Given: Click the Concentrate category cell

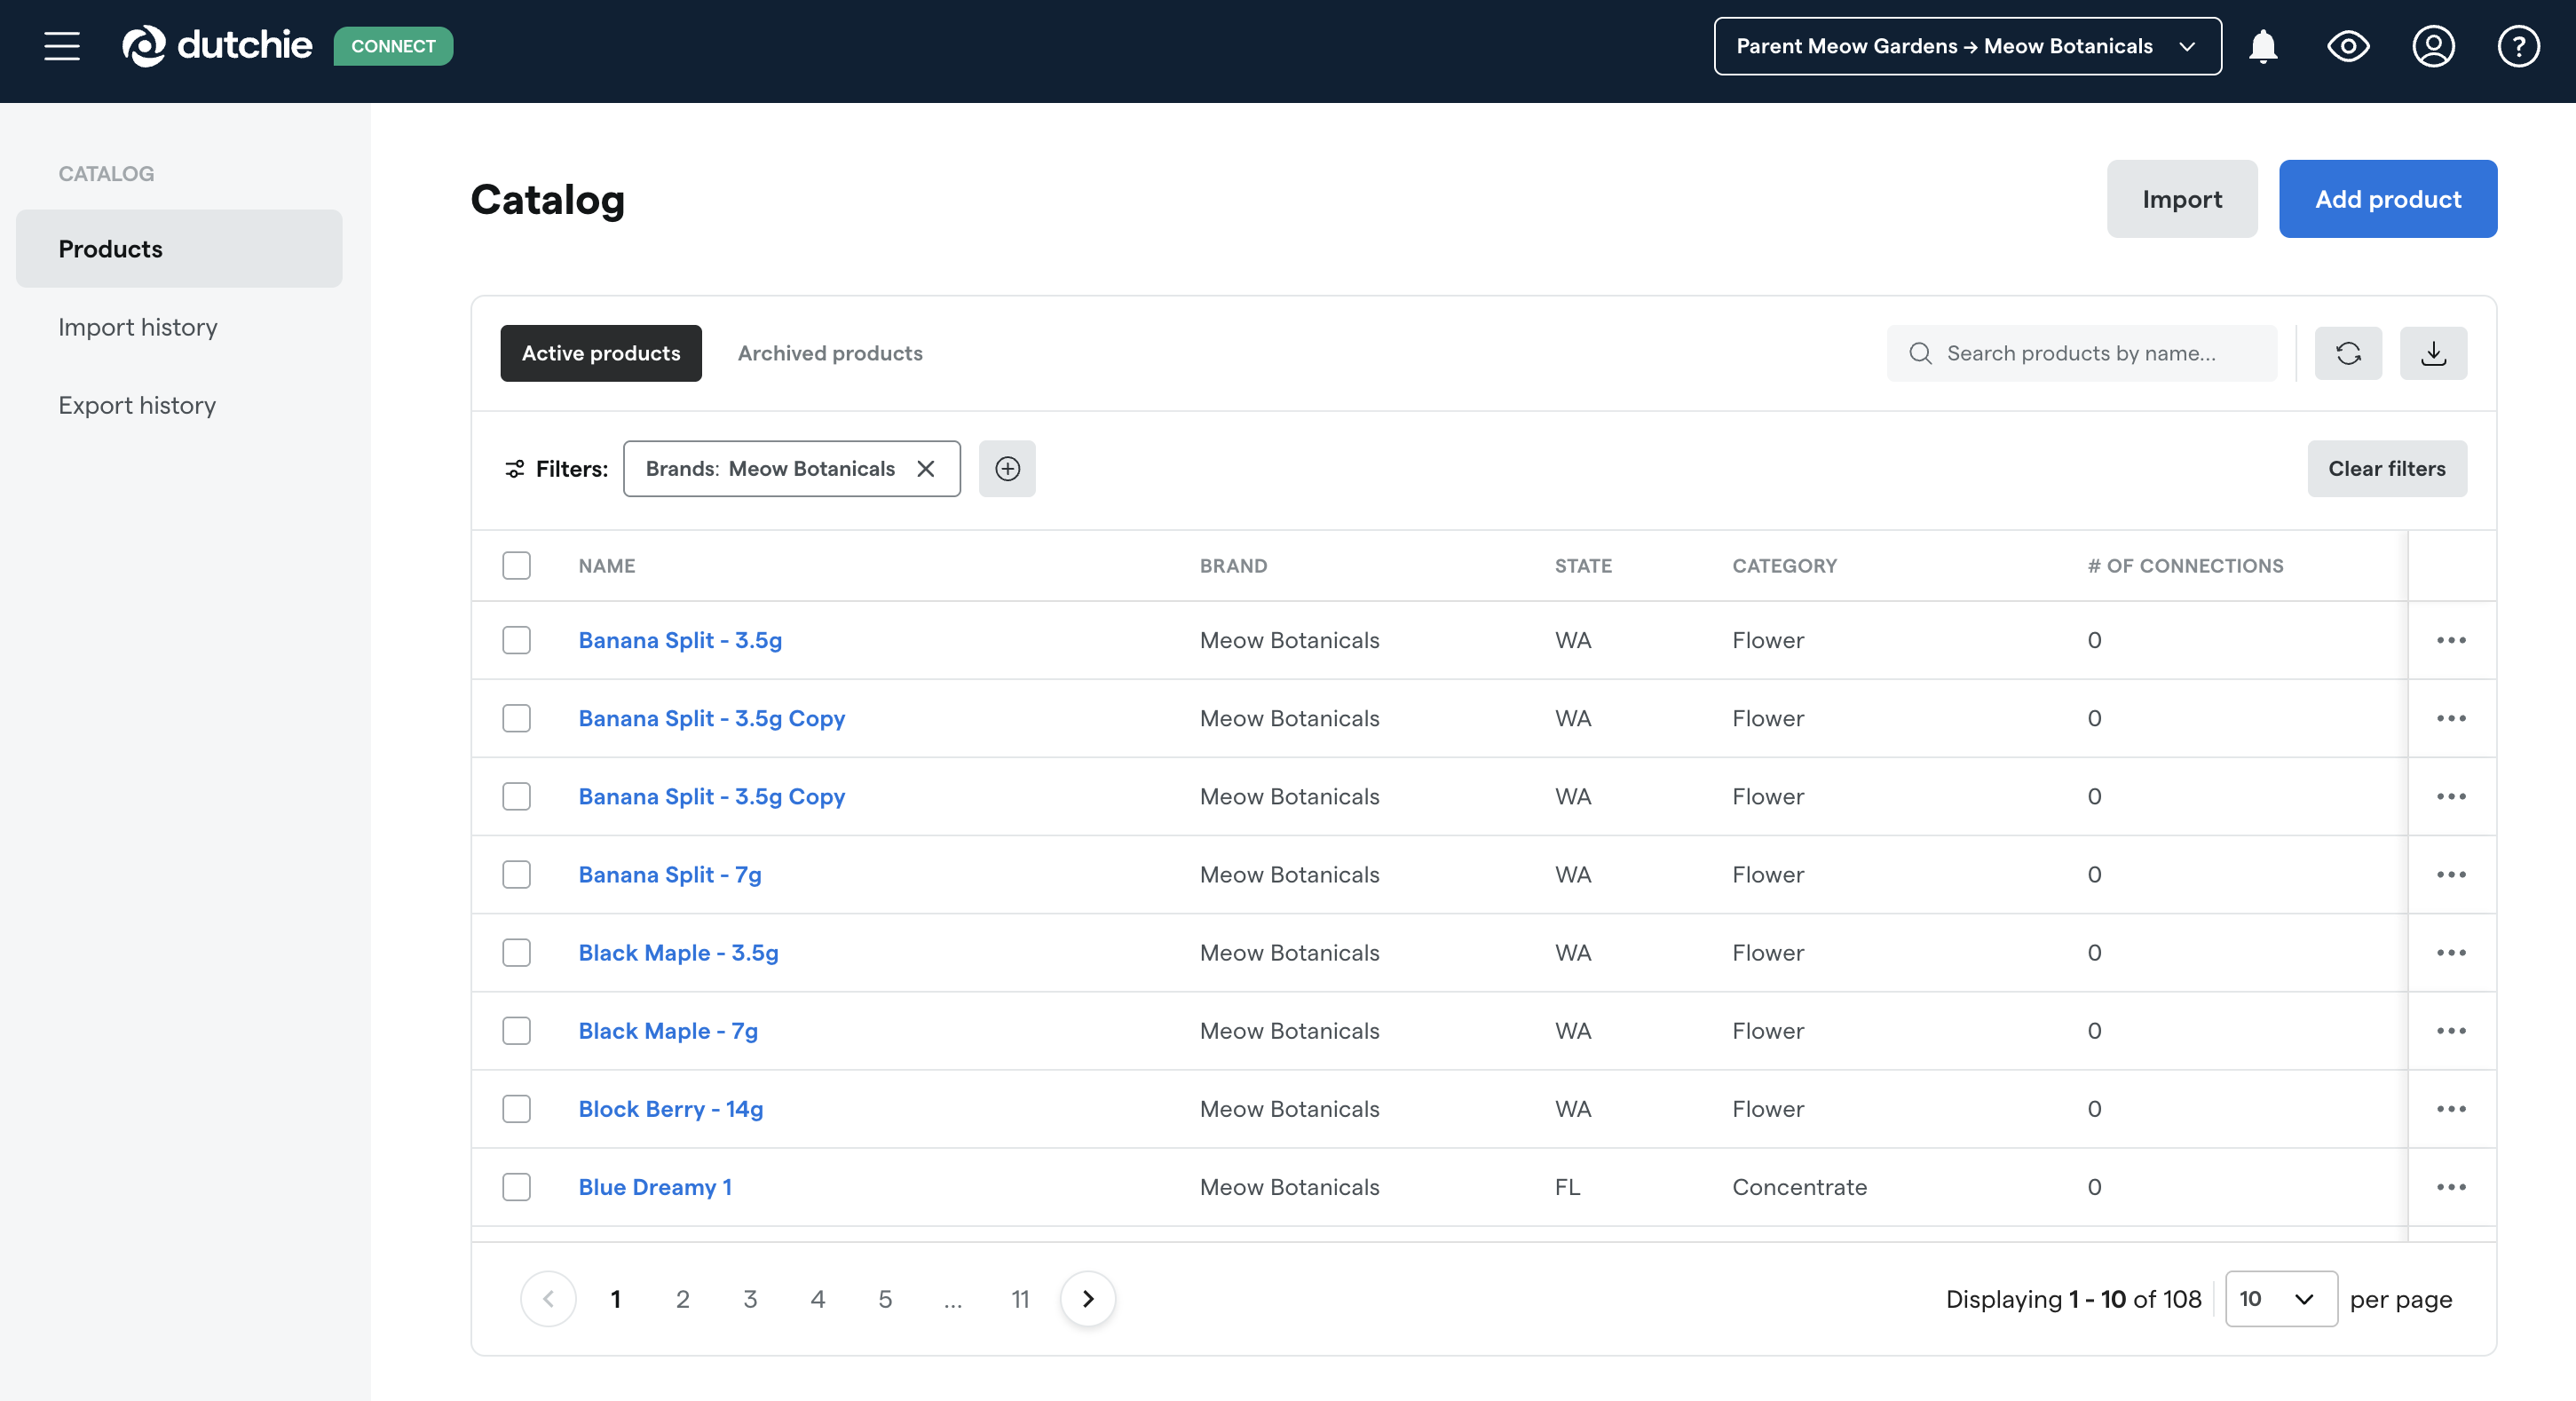Looking at the screenshot, I should [x=1799, y=1187].
